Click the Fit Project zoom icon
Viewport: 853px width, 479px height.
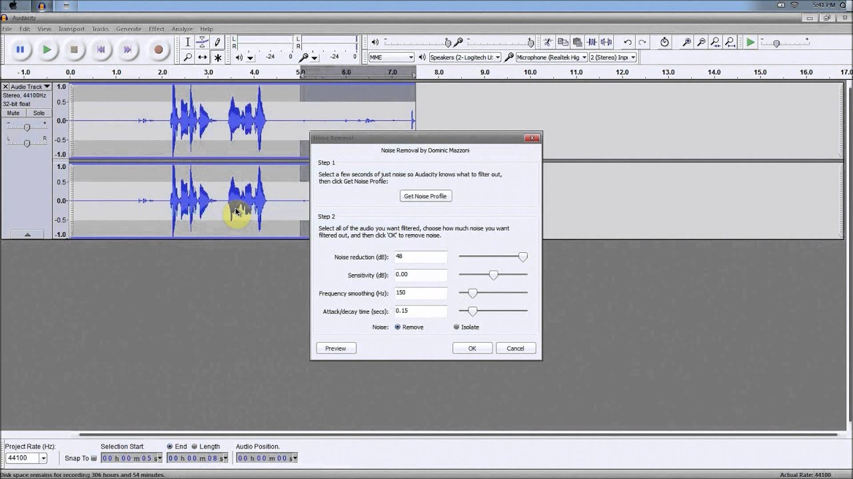point(730,42)
